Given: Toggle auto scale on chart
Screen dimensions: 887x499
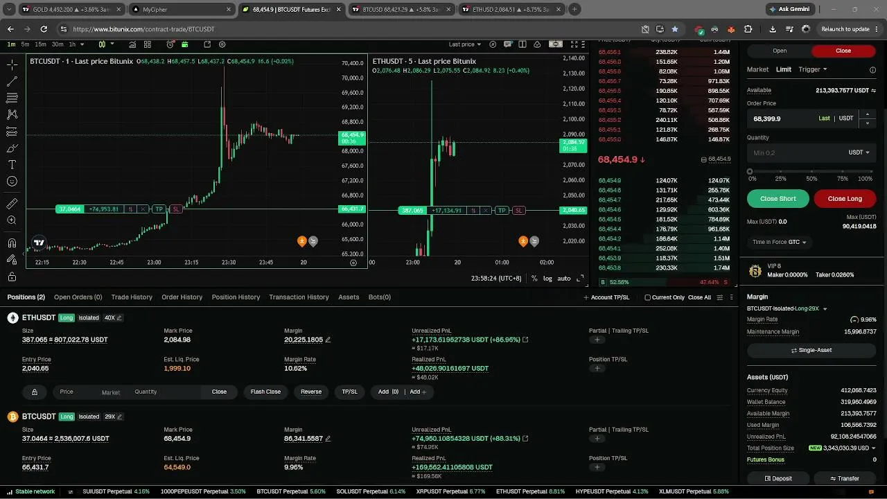Looking at the screenshot, I should click(x=564, y=278).
